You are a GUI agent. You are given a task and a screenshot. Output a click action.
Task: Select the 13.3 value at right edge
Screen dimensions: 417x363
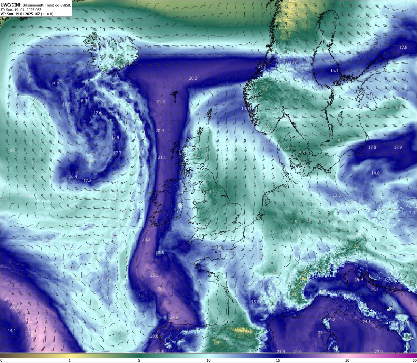click(411, 213)
